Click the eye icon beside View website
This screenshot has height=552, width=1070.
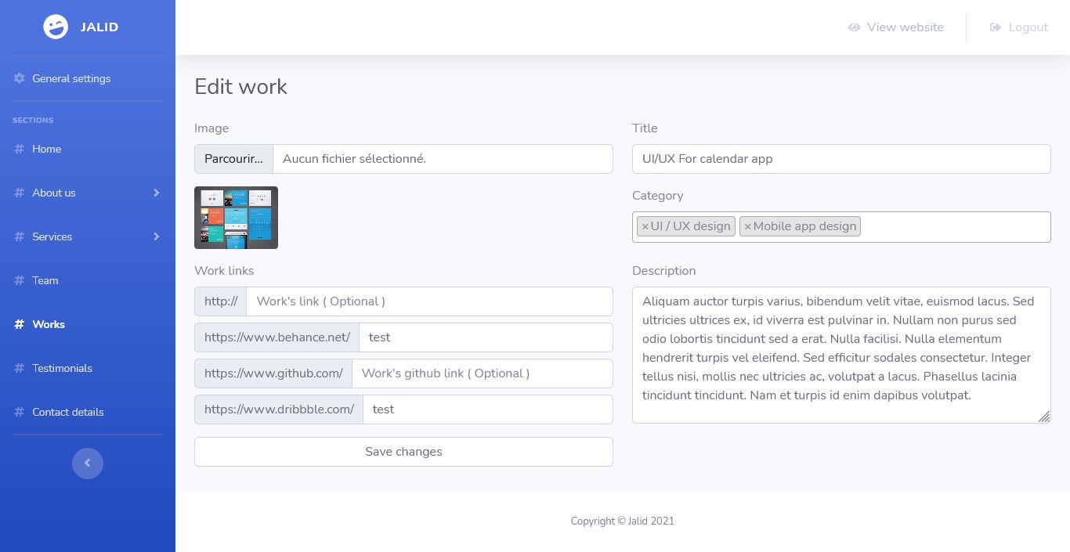point(855,27)
